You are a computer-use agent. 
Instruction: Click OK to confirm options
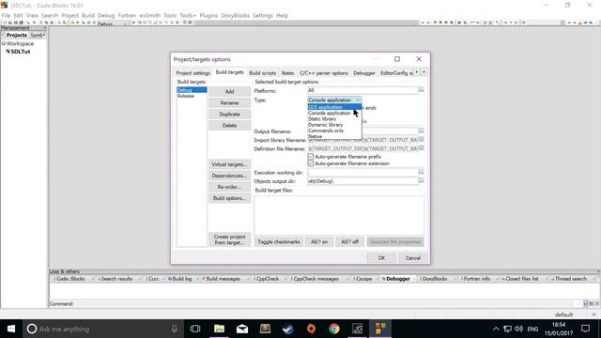tap(381, 258)
